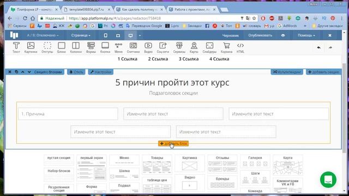Click the Черновик button

pos(230,35)
